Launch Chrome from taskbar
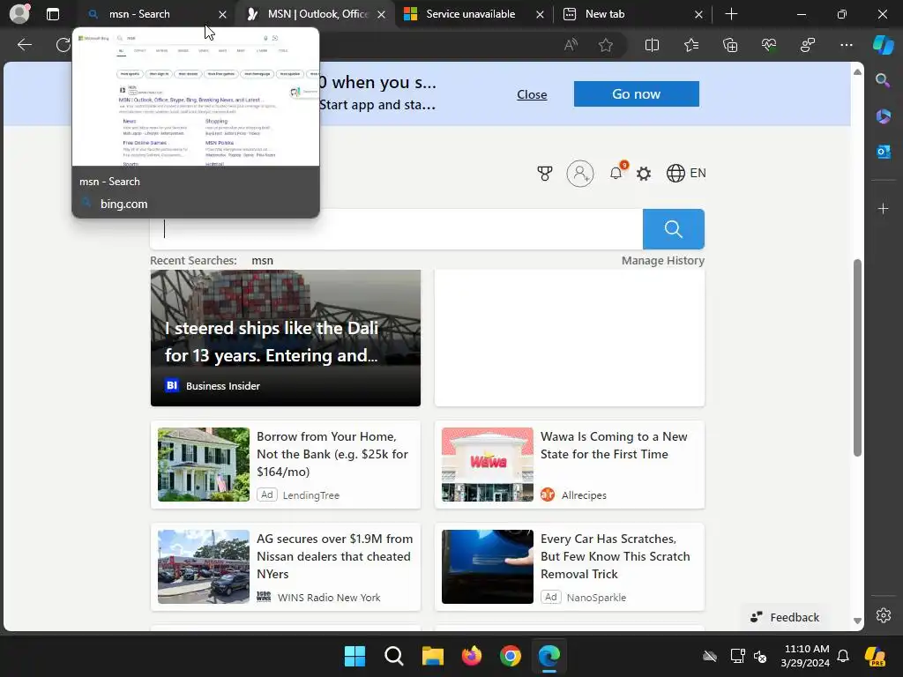Image resolution: width=903 pixels, height=677 pixels. point(511,656)
